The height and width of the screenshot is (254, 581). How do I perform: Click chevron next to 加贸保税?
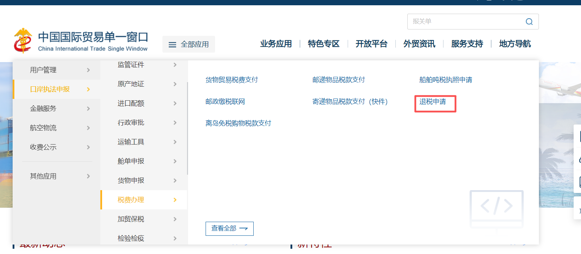175,219
